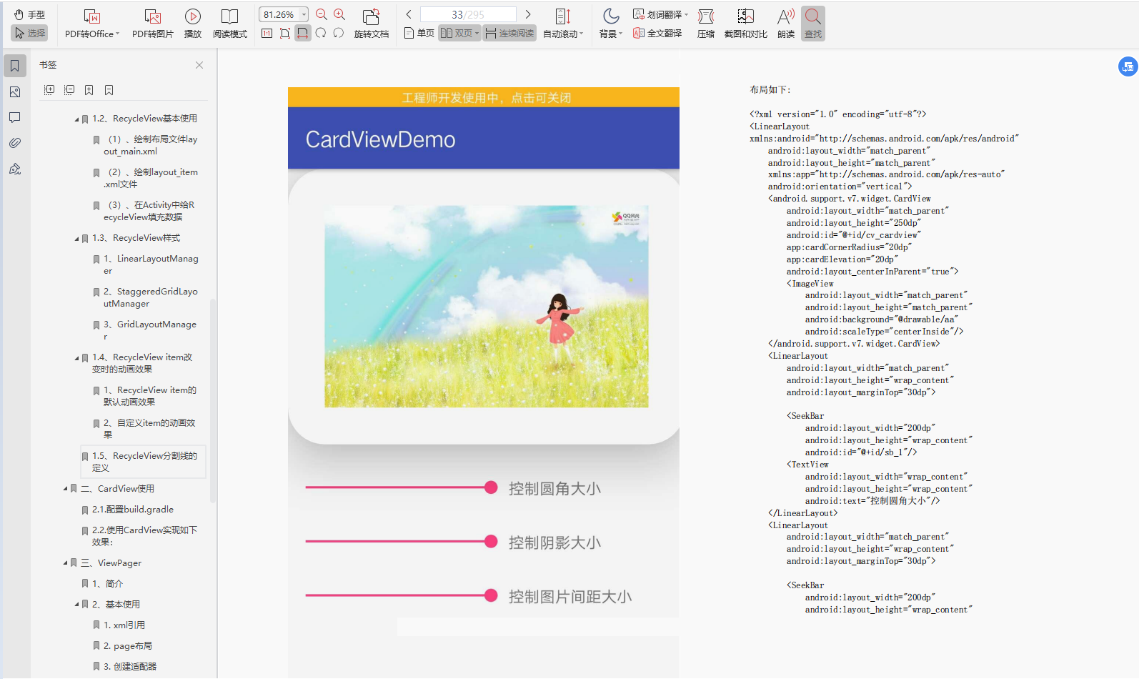Close the bookmarks (书签) panel
The height and width of the screenshot is (679, 1139).
click(x=199, y=65)
